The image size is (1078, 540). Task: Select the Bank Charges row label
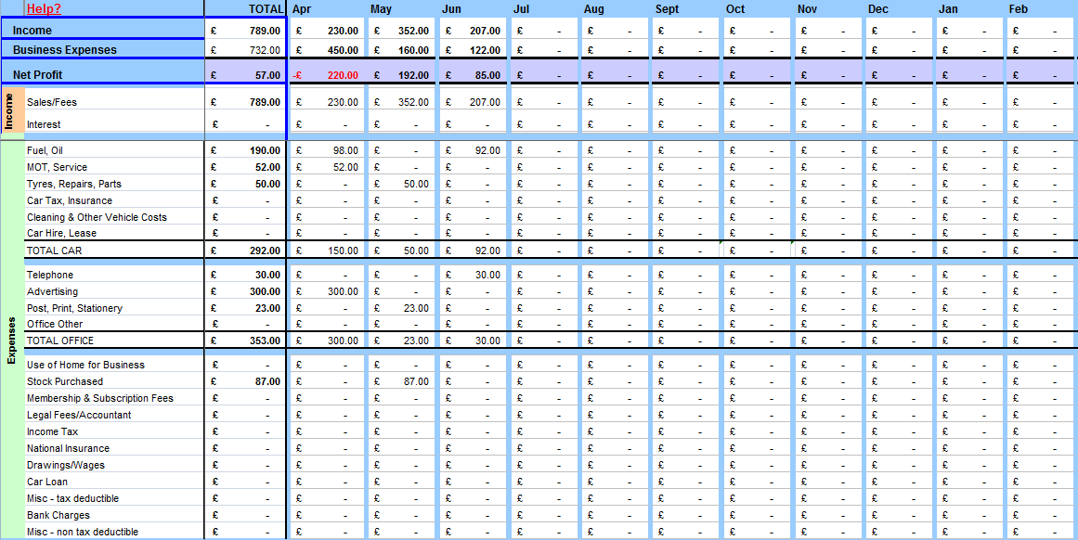pos(58,515)
